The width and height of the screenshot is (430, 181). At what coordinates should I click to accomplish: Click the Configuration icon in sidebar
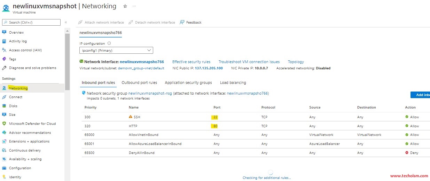point(4,168)
